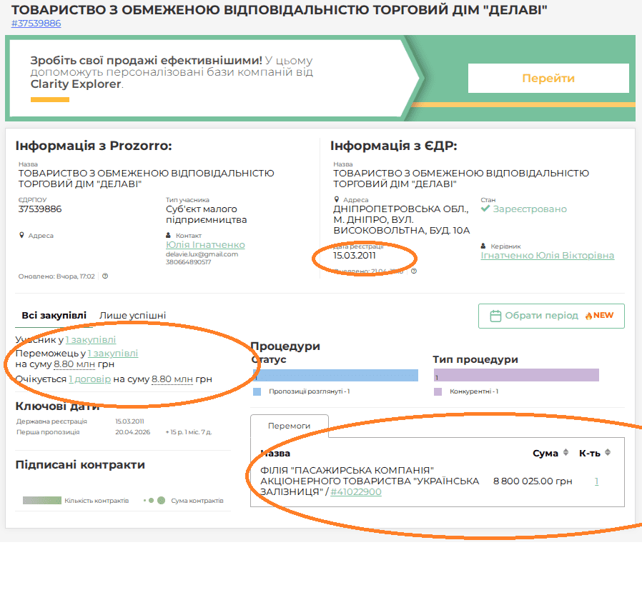Click the Перейти banner button
Image resolution: width=642 pixels, height=600 pixels.
tap(548, 78)
